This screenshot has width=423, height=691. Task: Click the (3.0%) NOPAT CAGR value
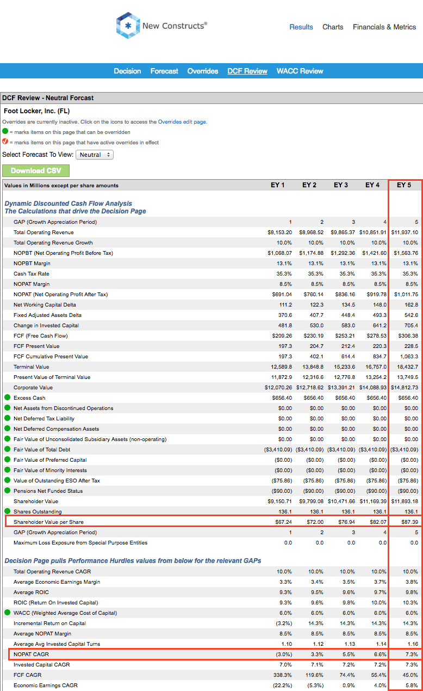tap(283, 655)
